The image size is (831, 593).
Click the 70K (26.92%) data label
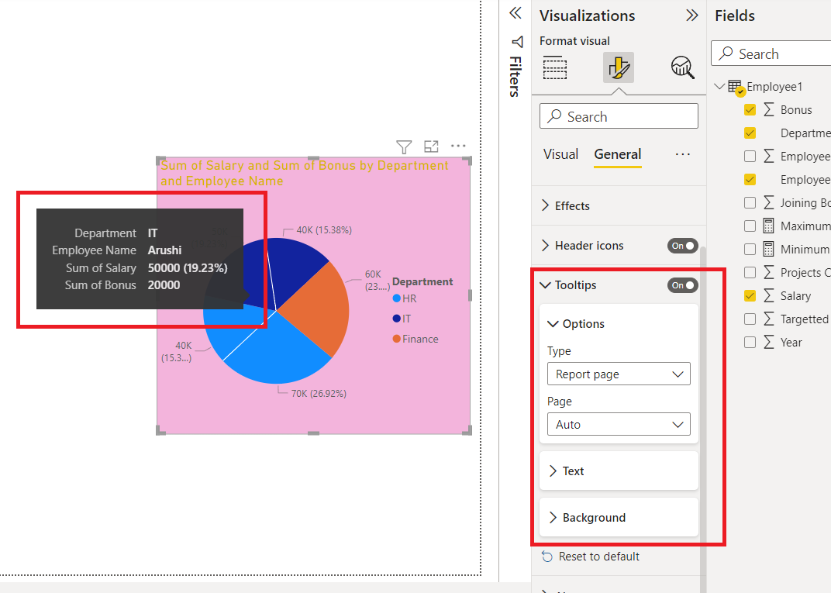click(x=319, y=394)
